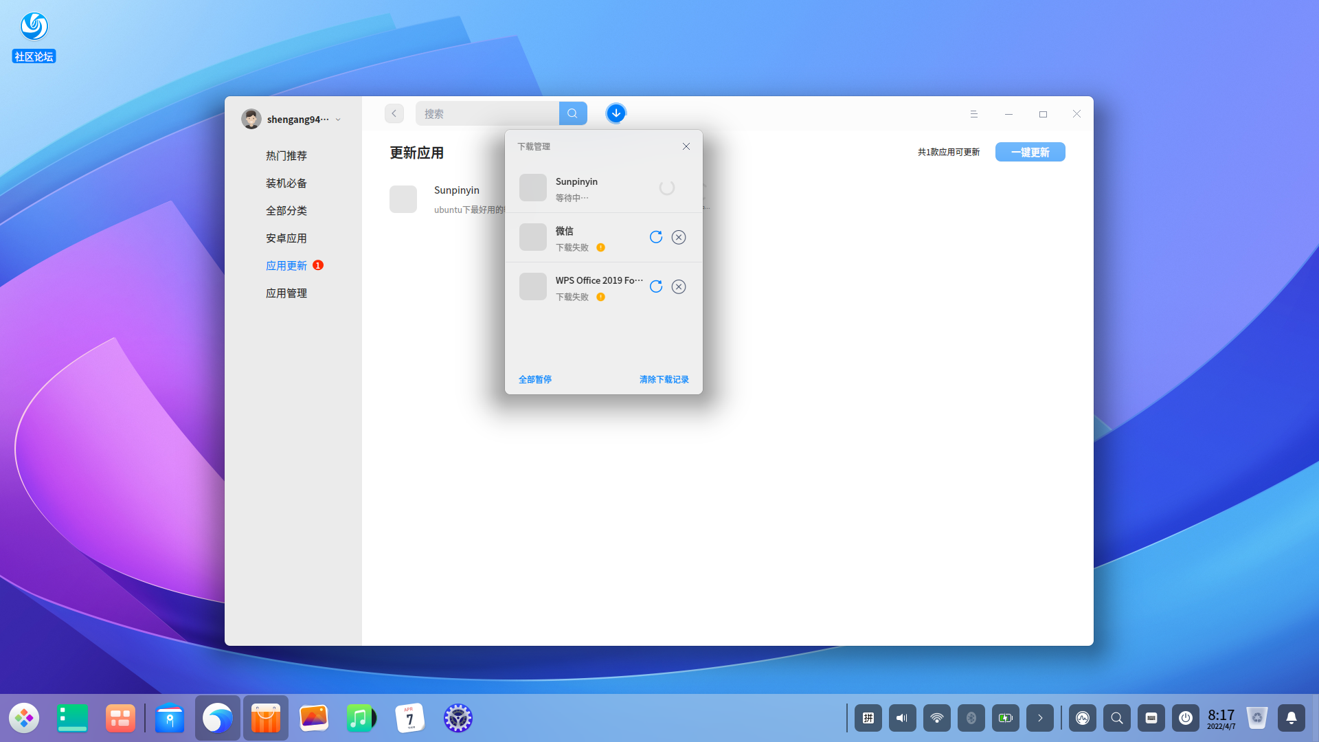Viewport: 1319px width, 742px height.
Task: Select the search magnifier icon
Action: (573, 113)
